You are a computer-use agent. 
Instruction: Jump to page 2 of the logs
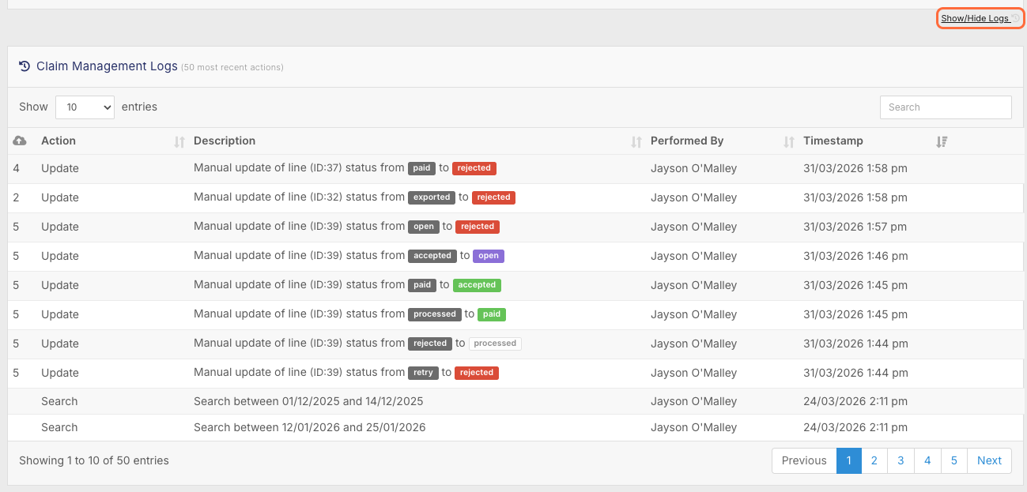click(874, 460)
